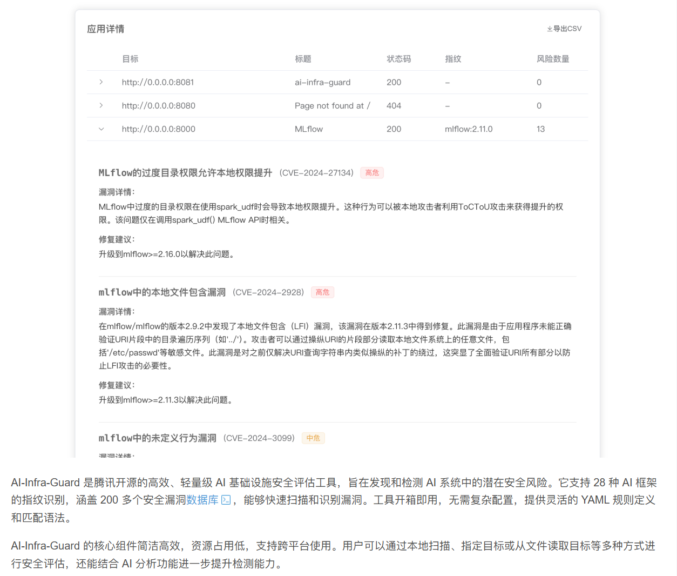Image resolution: width=677 pixels, height=576 pixels.
Task: Collapse the http://0.0.0.0:8000 row
Action: coord(101,129)
